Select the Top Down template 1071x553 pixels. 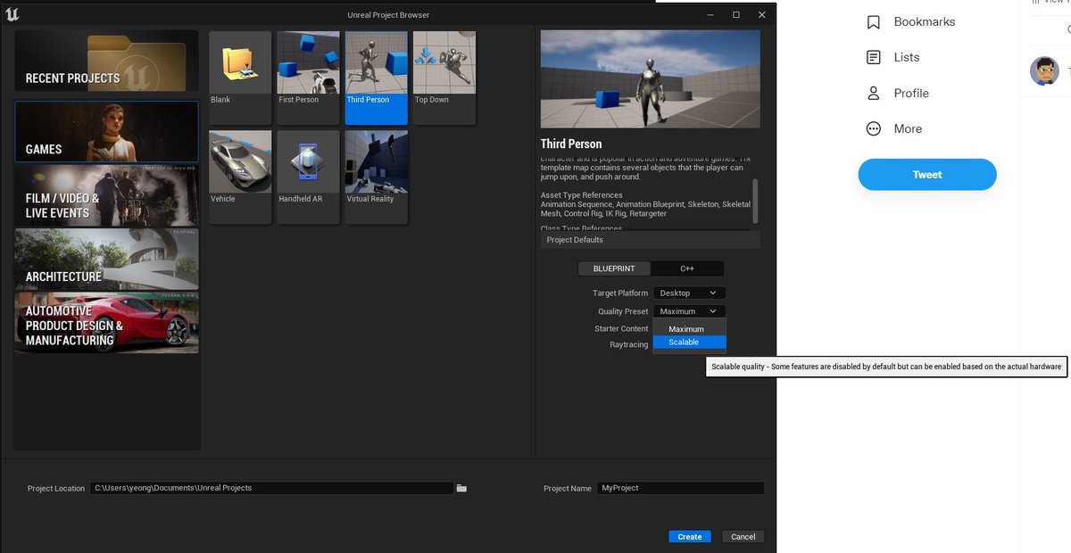coord(444,78)
